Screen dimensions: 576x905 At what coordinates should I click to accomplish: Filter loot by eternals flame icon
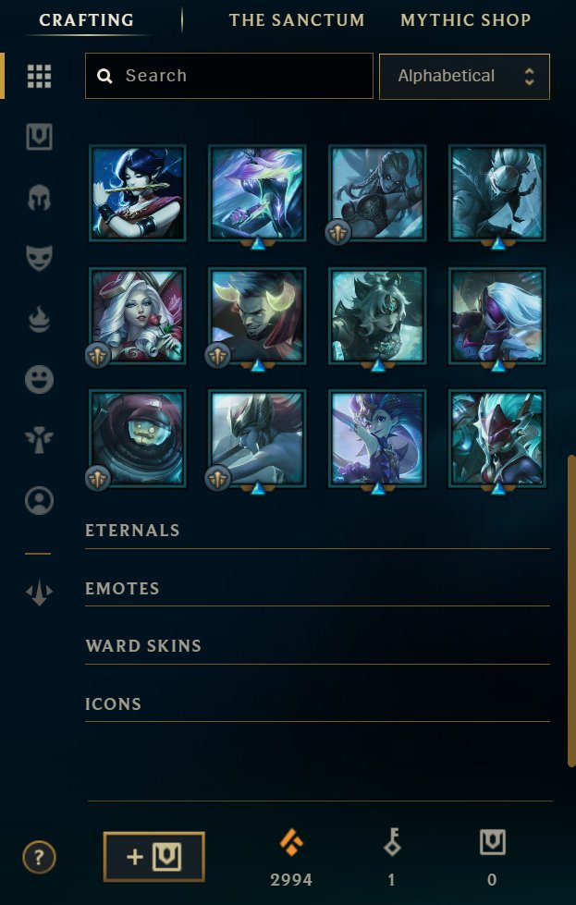coord(39,319)
